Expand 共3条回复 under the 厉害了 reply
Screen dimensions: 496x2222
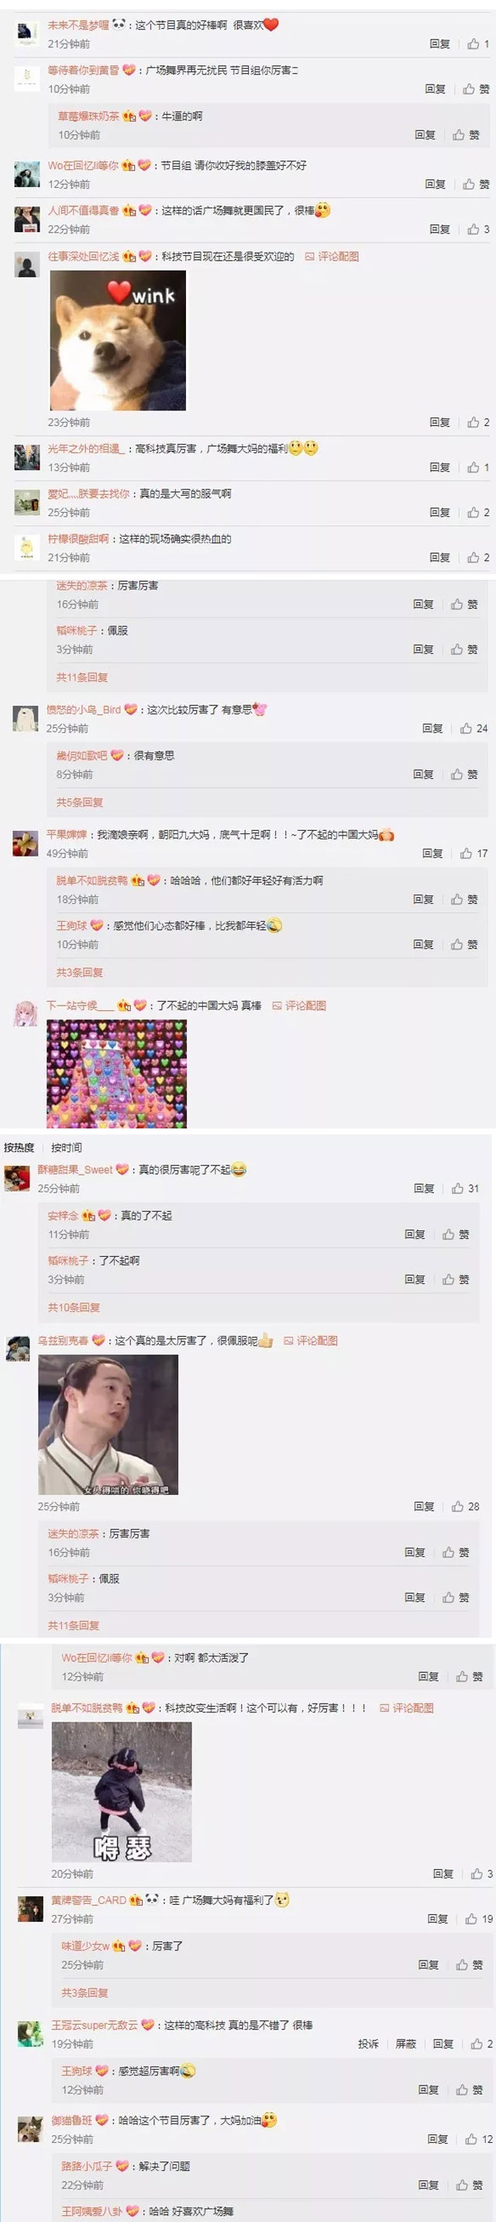tap(85, 1992)
